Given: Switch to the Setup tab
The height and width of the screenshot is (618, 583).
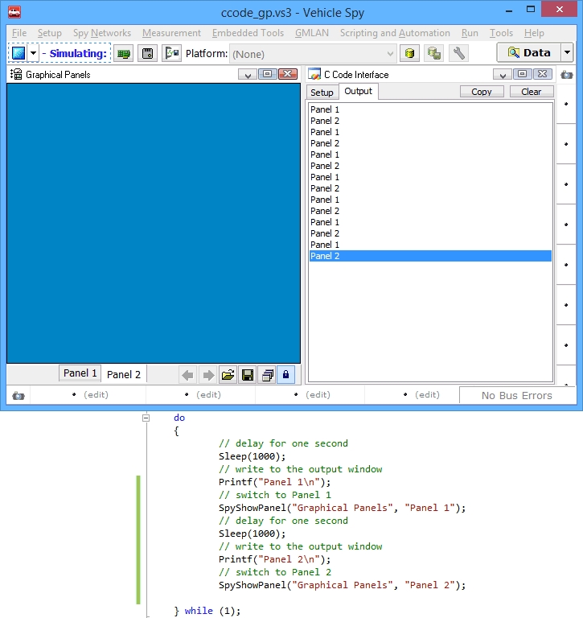Looking at the screenshot, I should (x=322, y=93).
